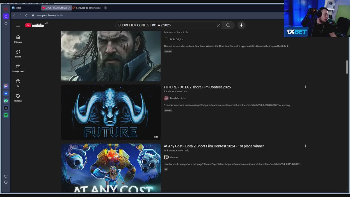350x197 pixels.
Task: Open Aria AI in the Opera sidebar
Action: click(6, 86)
